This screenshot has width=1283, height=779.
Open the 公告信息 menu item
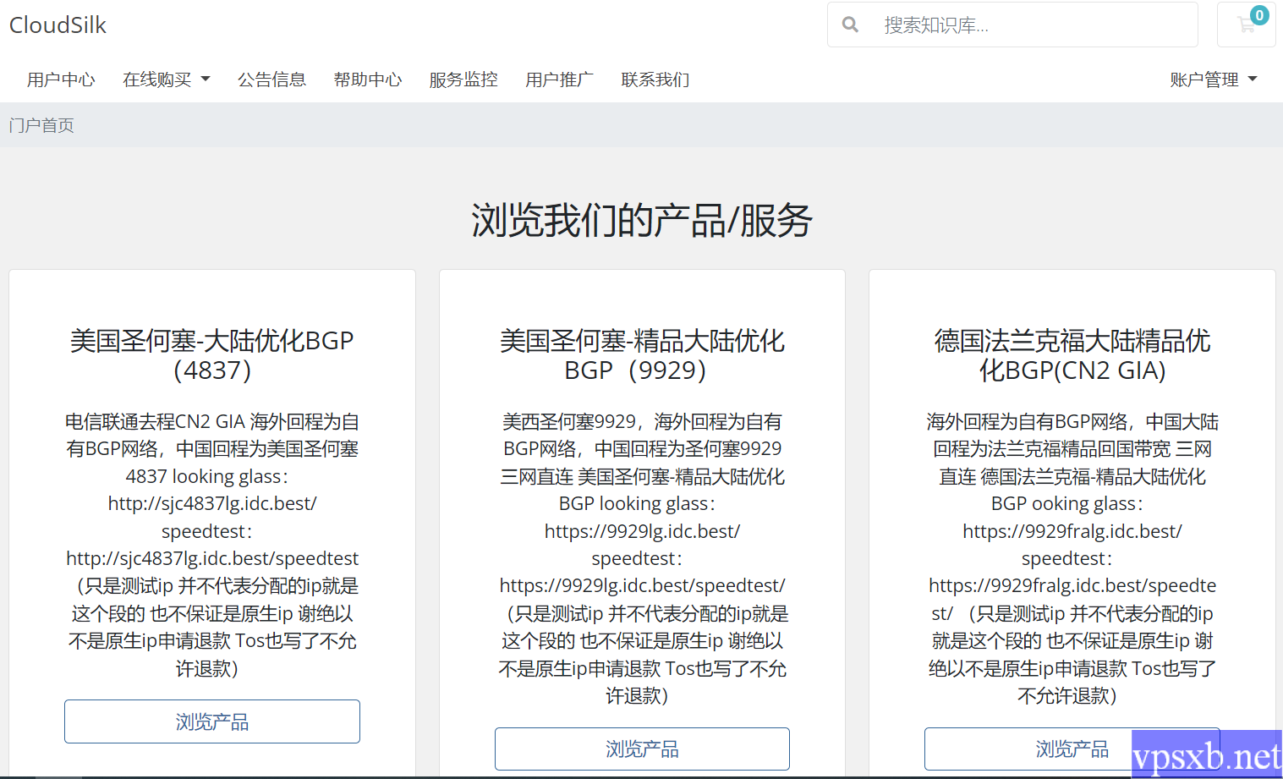click(x=271, y=80)
